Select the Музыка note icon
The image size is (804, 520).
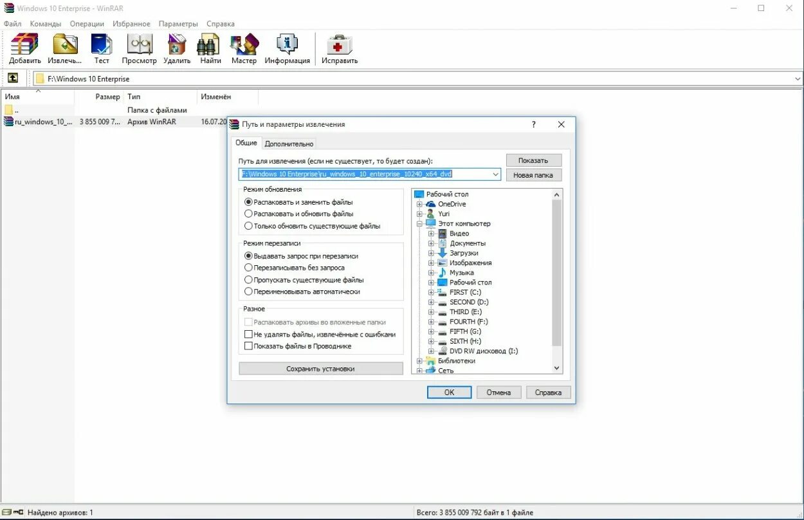coord(443,272)
